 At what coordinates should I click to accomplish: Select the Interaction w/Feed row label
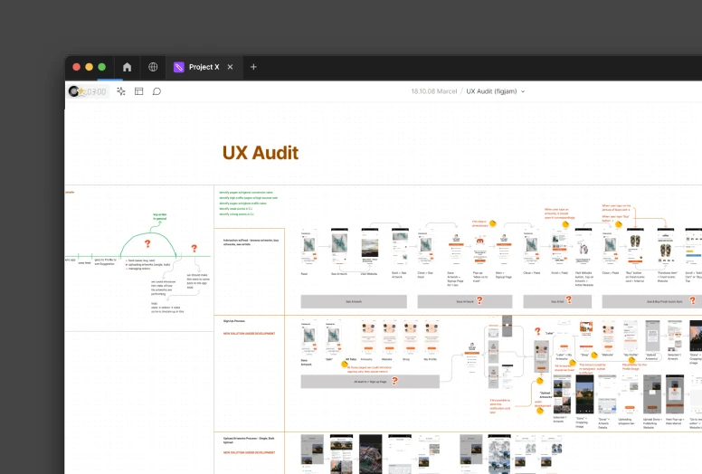[251, 242]
